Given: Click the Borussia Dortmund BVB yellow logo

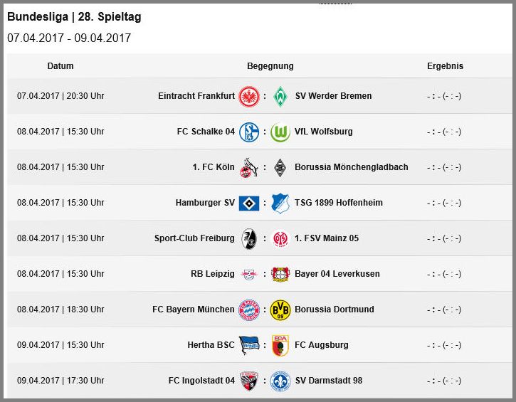Looking at the screenshot, I should coord(280,310).
